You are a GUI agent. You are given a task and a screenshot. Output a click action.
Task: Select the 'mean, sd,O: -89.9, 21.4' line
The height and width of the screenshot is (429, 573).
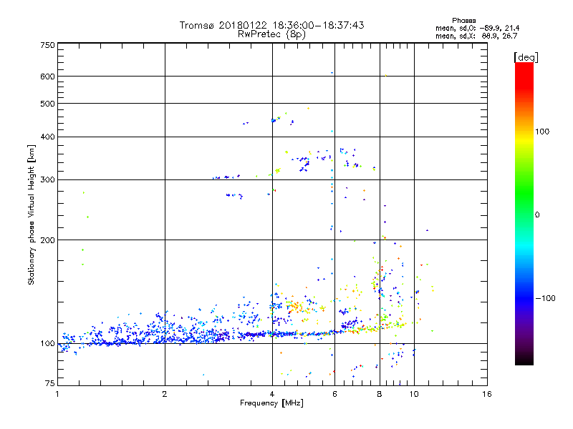[477, 28]
